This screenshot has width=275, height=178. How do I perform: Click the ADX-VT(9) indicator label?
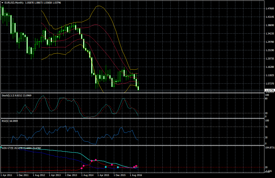coord(8,148)
